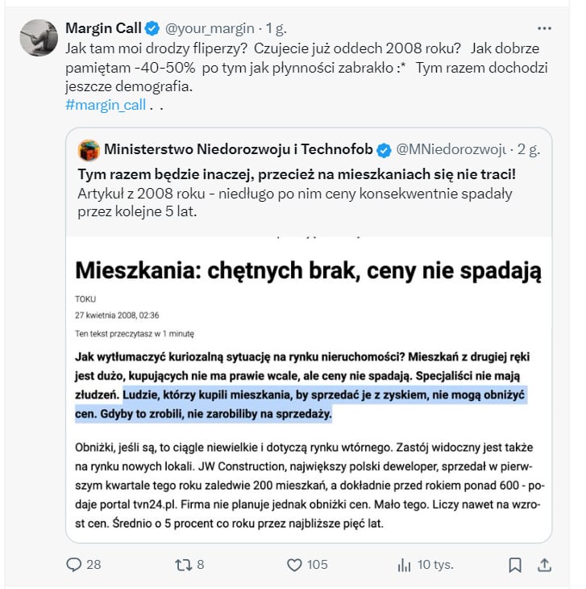Click the quoted tweet's 2 g. timestamp
Image resolution: width=586 pixels, height=589 pixels.
coord(528,149)
